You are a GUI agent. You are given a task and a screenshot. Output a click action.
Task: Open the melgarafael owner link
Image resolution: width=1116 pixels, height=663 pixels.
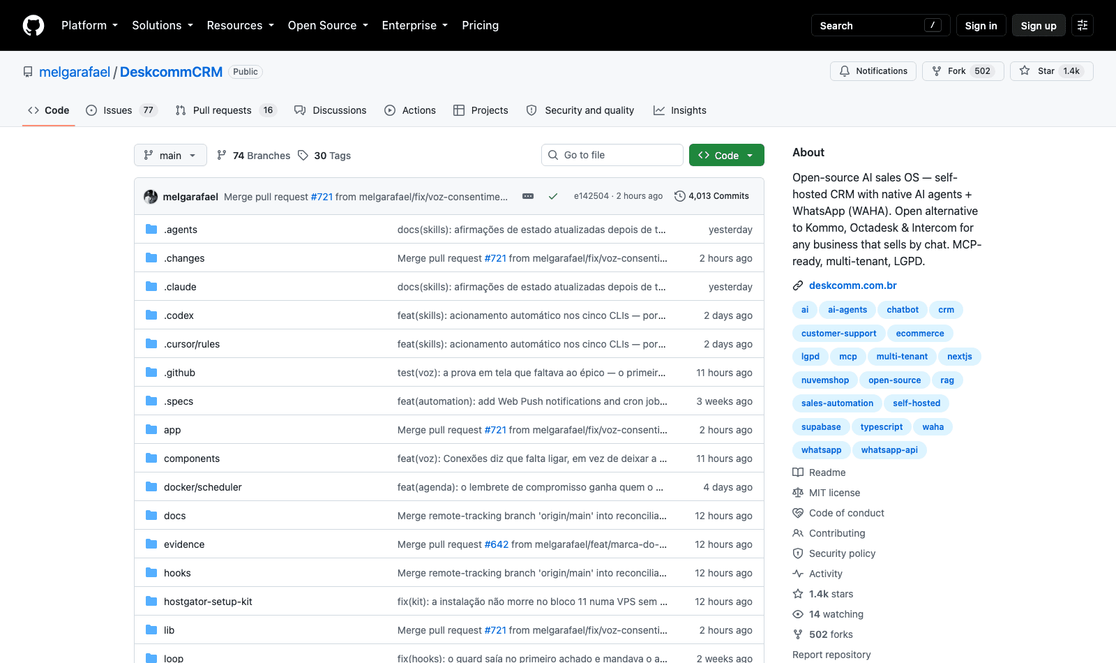click(75, 72)
